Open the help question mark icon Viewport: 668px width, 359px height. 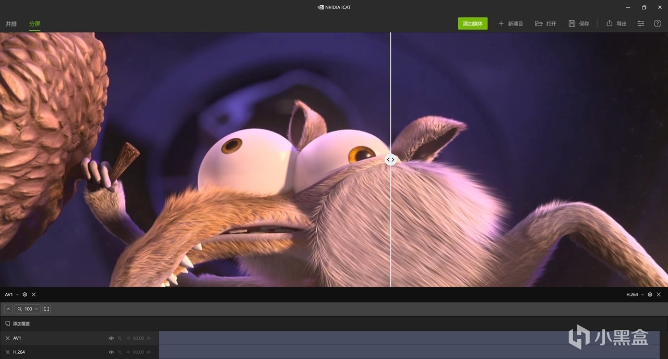pos(657,23)
